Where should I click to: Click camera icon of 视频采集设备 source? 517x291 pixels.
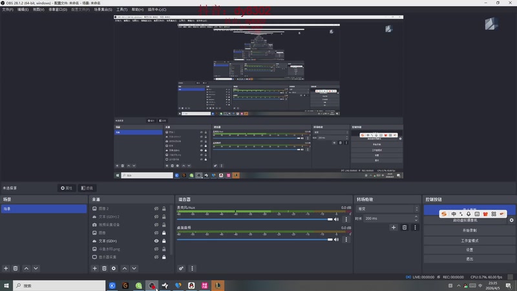pyautogui.click(x=94, y=224)
